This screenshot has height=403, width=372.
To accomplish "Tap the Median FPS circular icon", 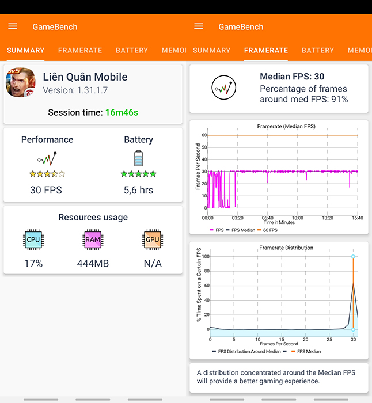I will (x=223, y=88).
